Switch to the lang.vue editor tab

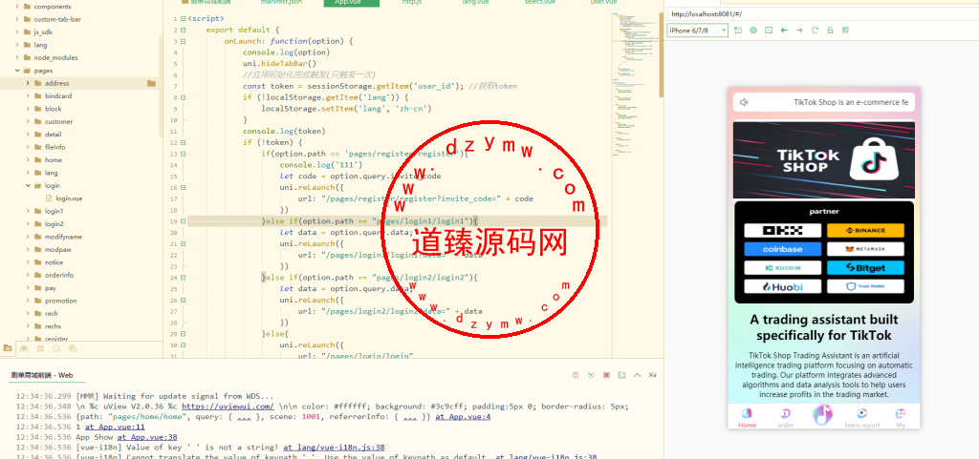click(x=476, y=3)
